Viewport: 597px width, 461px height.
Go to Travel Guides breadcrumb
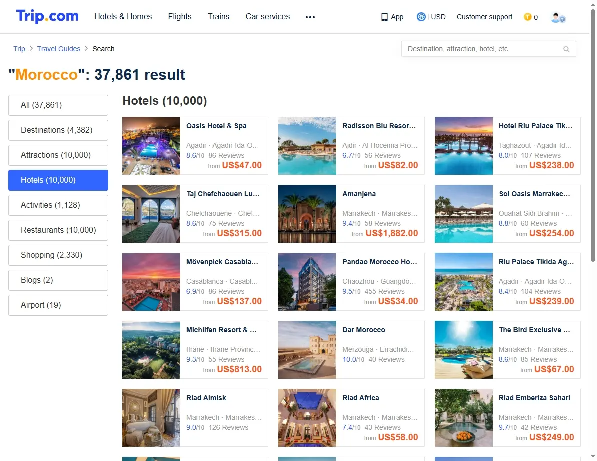coord(58,49)
